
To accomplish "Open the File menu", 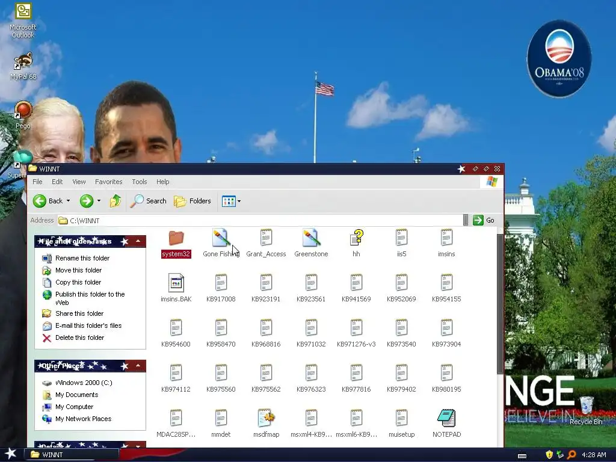I will point(37,182).
